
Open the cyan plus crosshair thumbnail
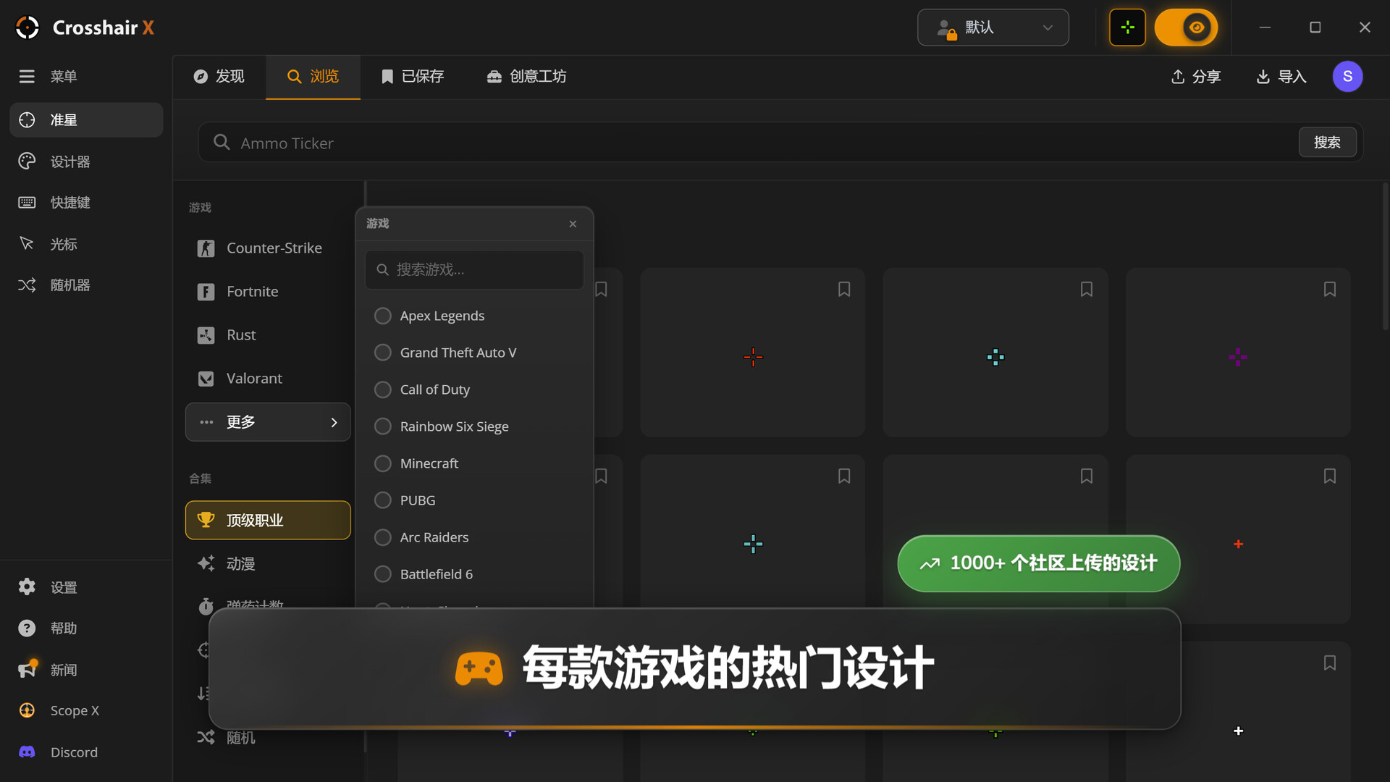753,539
